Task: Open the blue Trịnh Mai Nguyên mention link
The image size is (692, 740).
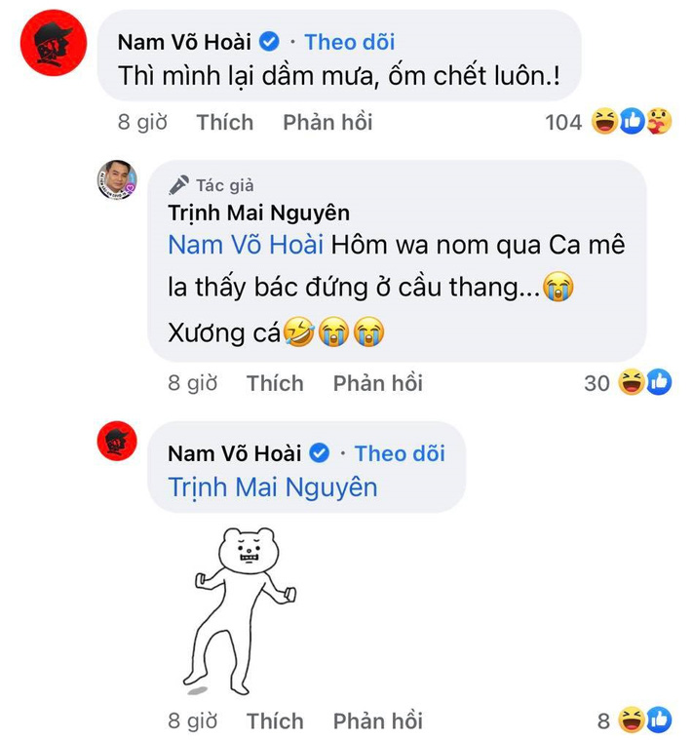Action: (273, 487)
